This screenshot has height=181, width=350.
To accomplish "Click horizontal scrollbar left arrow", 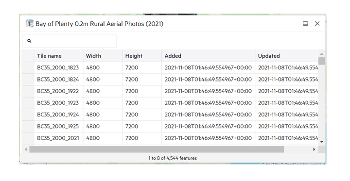I will click(x=26, y=149).
